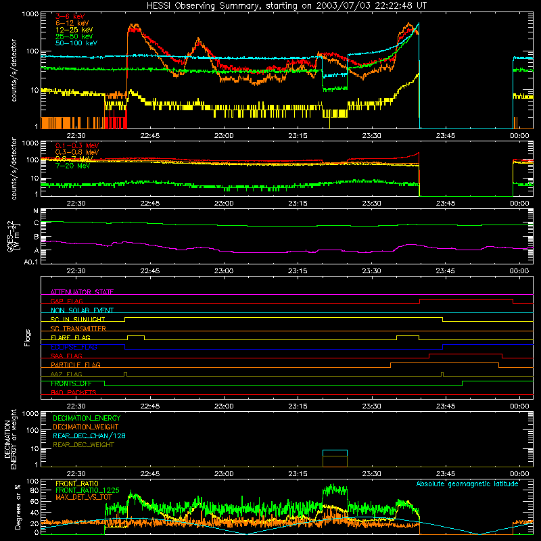541x541 pixels.
Task: Click the green 25-50 keV legend label
Action: [74, 37]
